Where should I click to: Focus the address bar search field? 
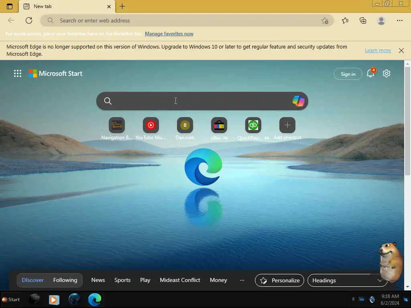tap(187, 20)
